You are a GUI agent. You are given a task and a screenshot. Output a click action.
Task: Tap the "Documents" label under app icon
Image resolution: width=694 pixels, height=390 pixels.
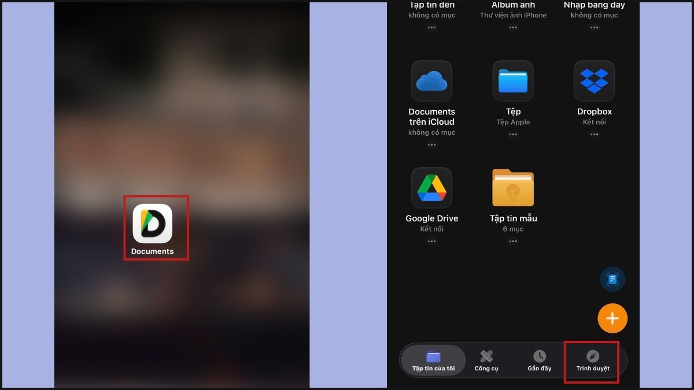152,251
